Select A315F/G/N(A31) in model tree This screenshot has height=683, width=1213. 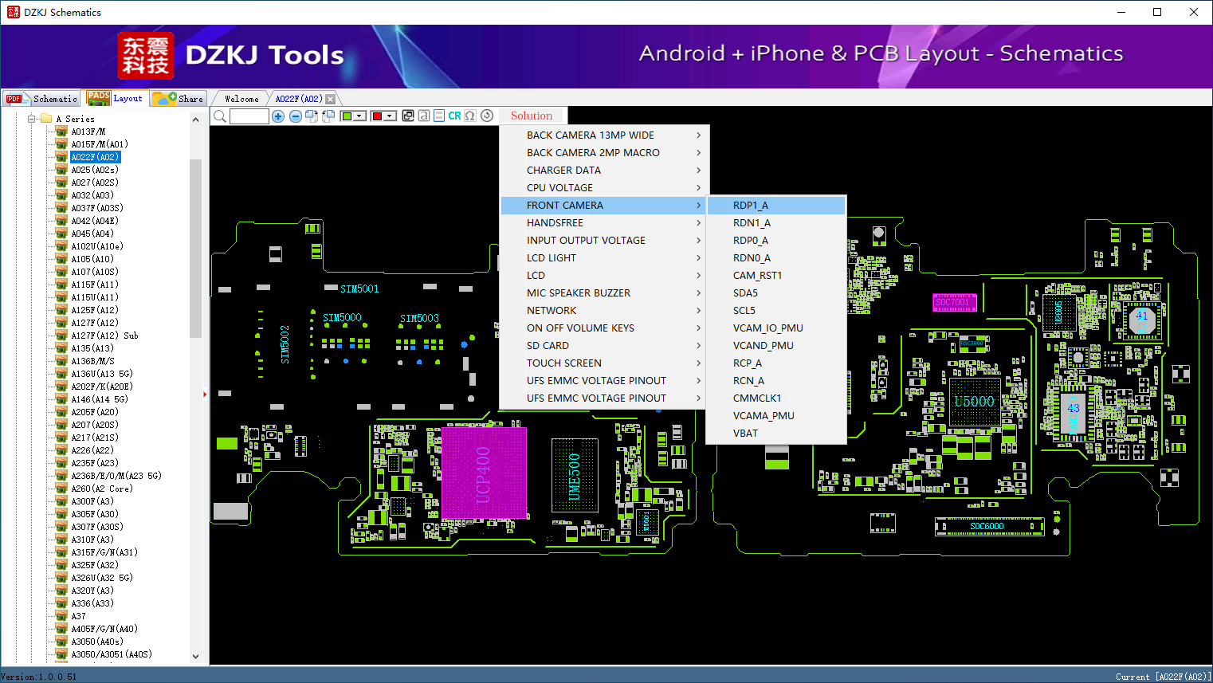[x=104, y=552]
